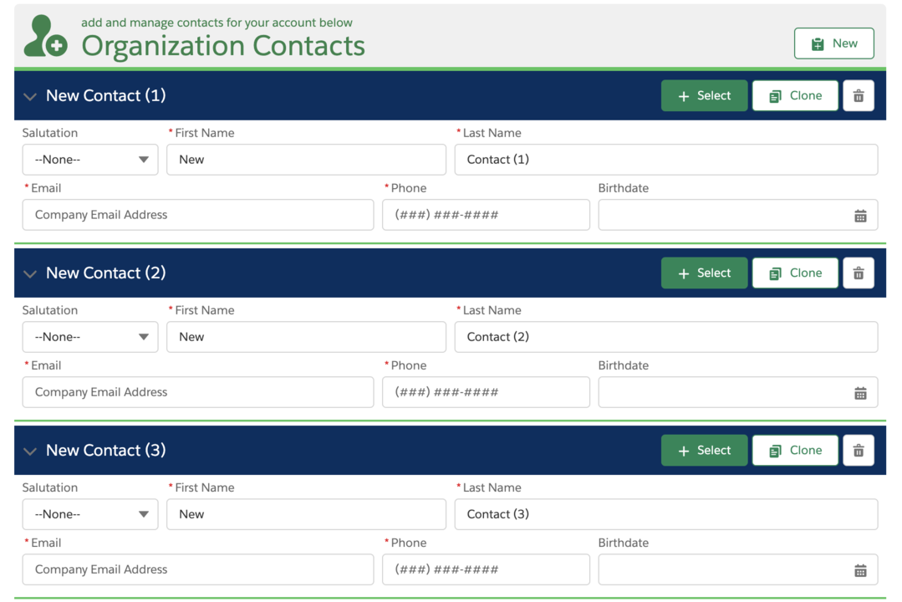Screen dimensions: 902x602
Task: Collapse the New Contact (2) section
Action: [x=30, y=273]
